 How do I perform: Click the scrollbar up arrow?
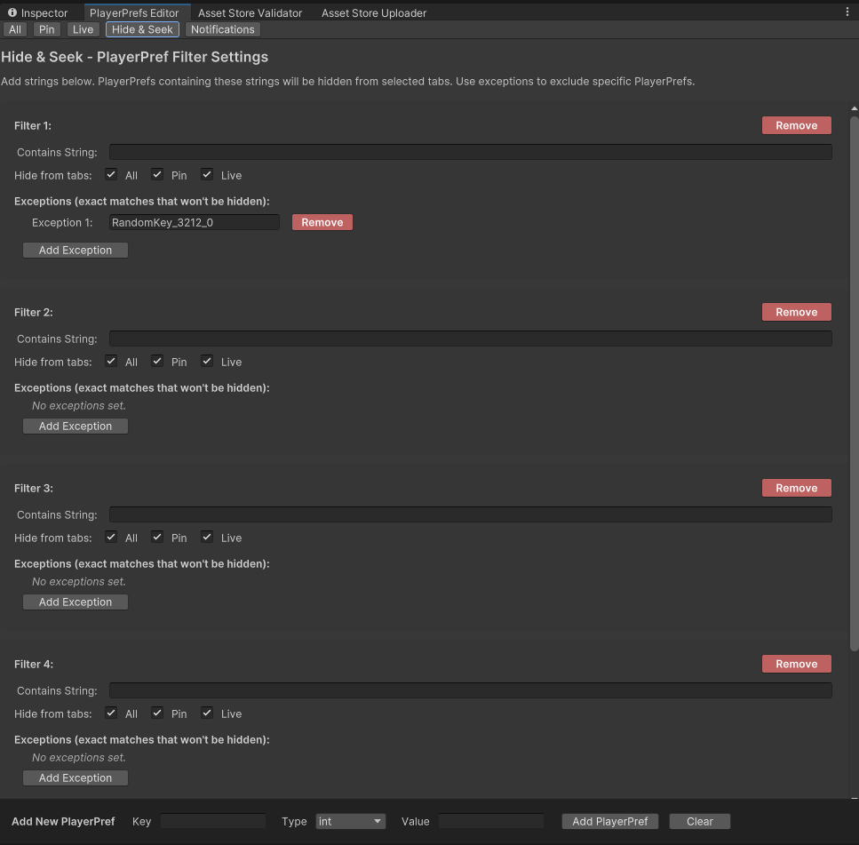click(x=853, y=108)
